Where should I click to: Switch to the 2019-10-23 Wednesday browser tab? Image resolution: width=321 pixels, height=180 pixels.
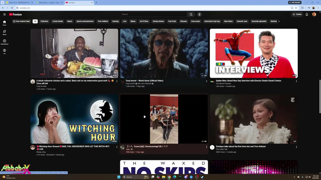(19, 2)
